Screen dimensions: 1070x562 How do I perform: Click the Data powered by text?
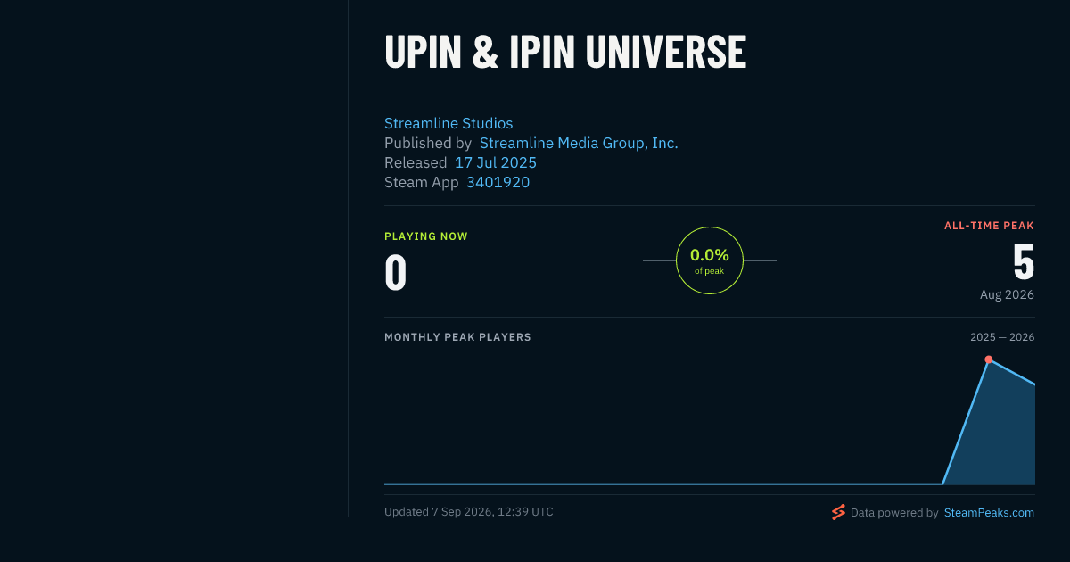pyautogui.click(x=894, y=513)
